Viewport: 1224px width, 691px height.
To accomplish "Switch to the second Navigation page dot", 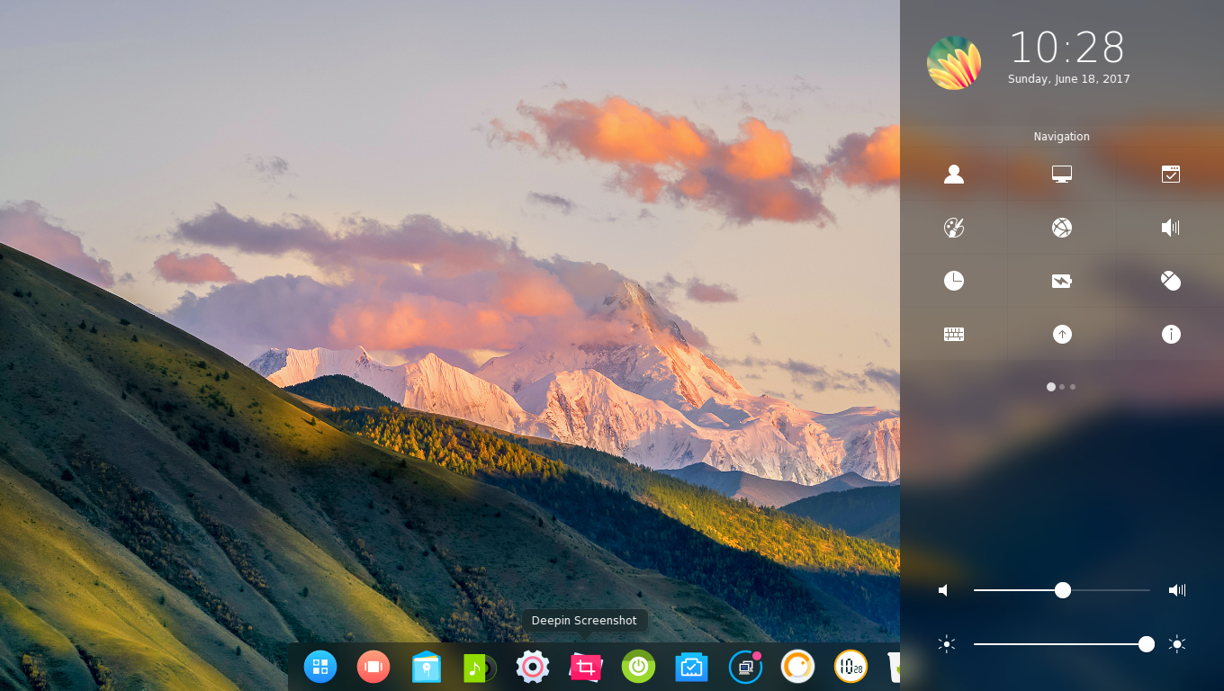I will [x=1061, y=387].
